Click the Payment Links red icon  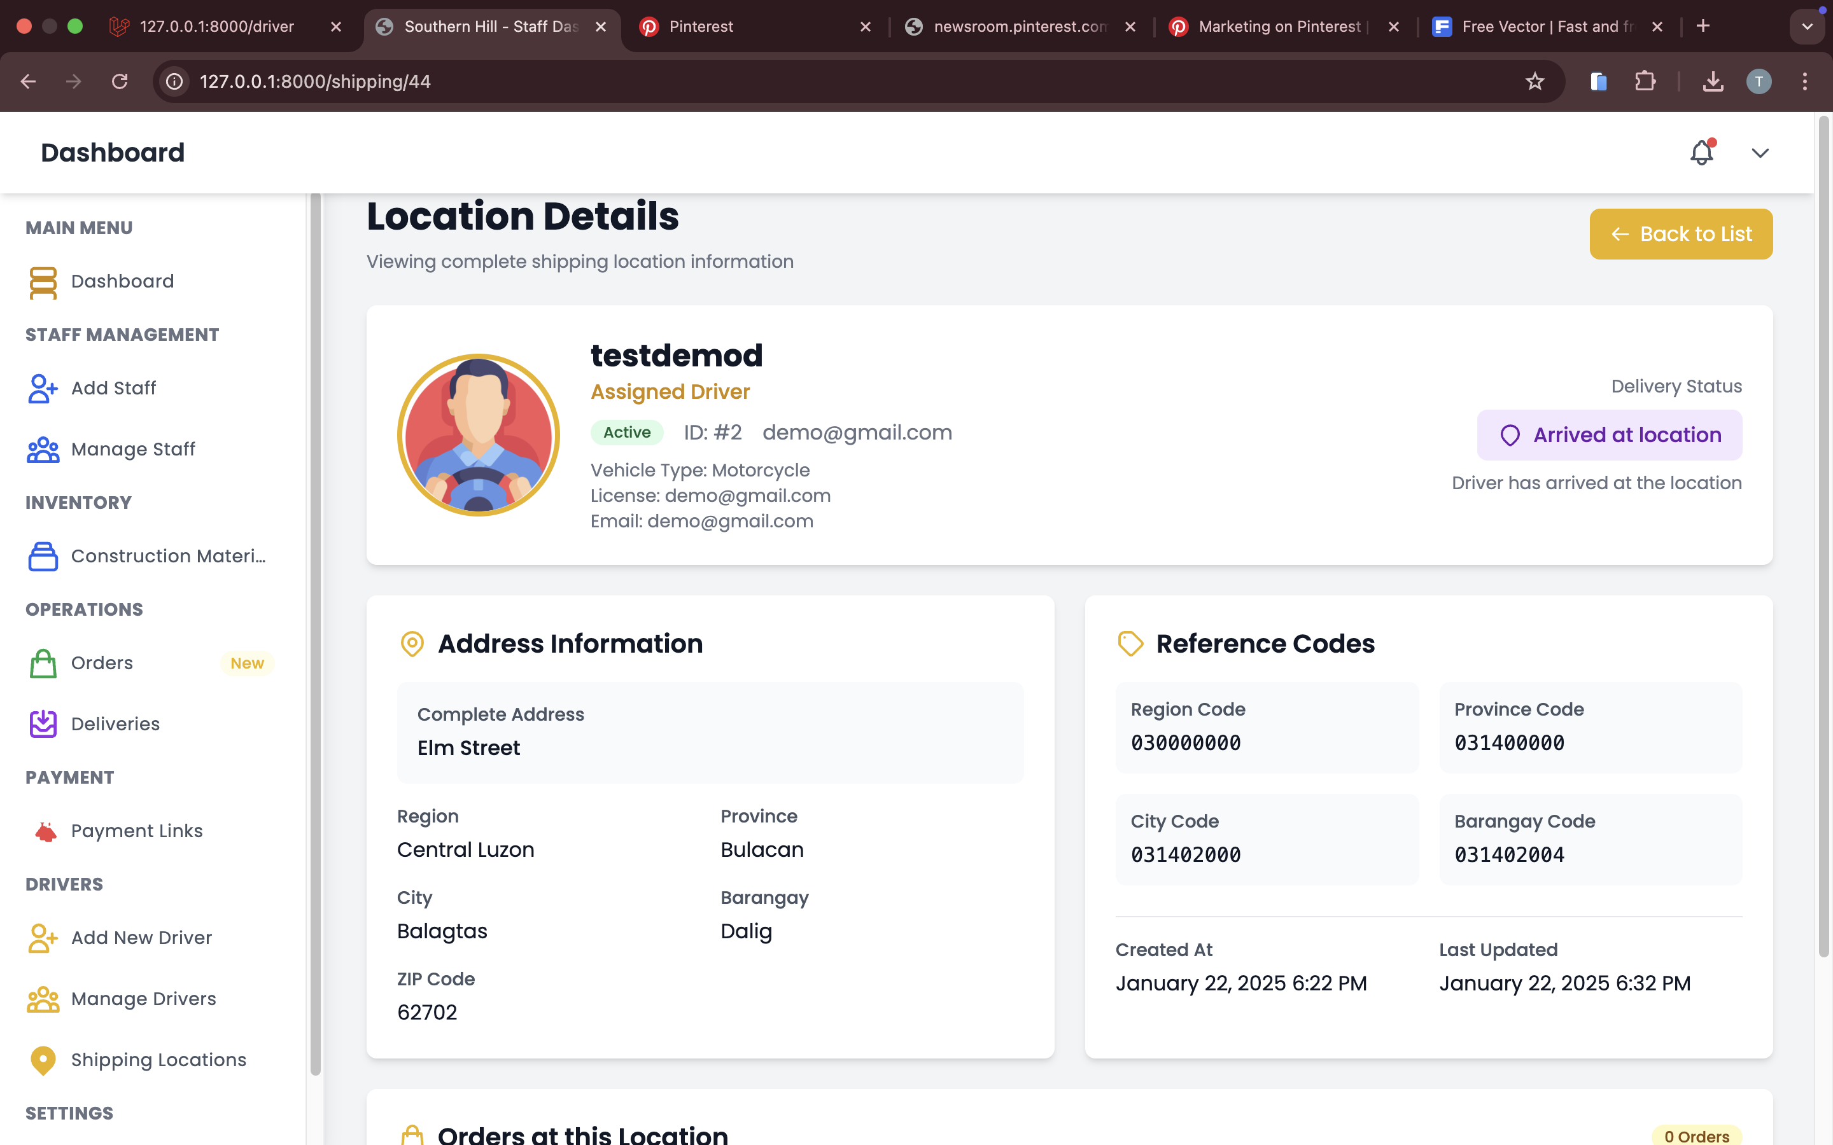point(45,831)
